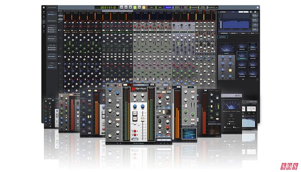Click the timecode display reading 00:01:31:10
The width and height of the screenshot is (301, 172).
(x=107, y=7)
